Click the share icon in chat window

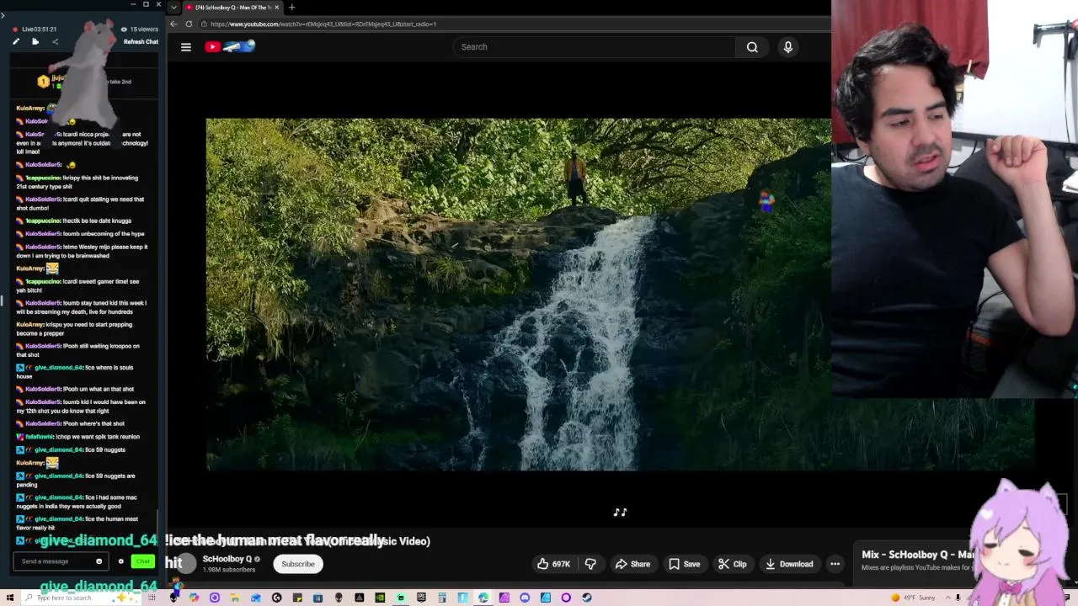[x=55, y=41]
